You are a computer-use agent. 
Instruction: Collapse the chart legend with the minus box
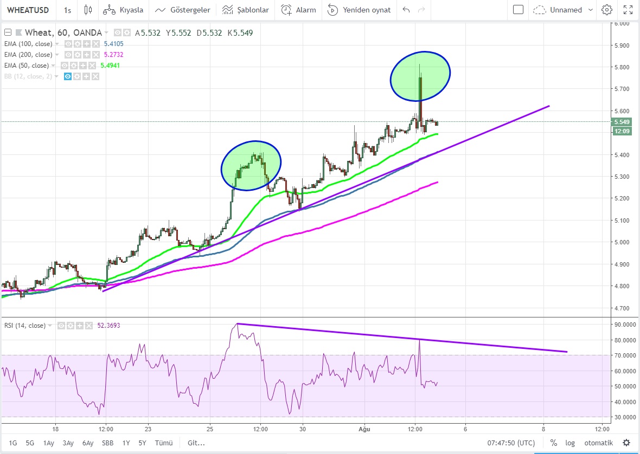point(7,33)
